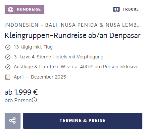Click the share icon button
149x131 pixels.
point(13,121)
